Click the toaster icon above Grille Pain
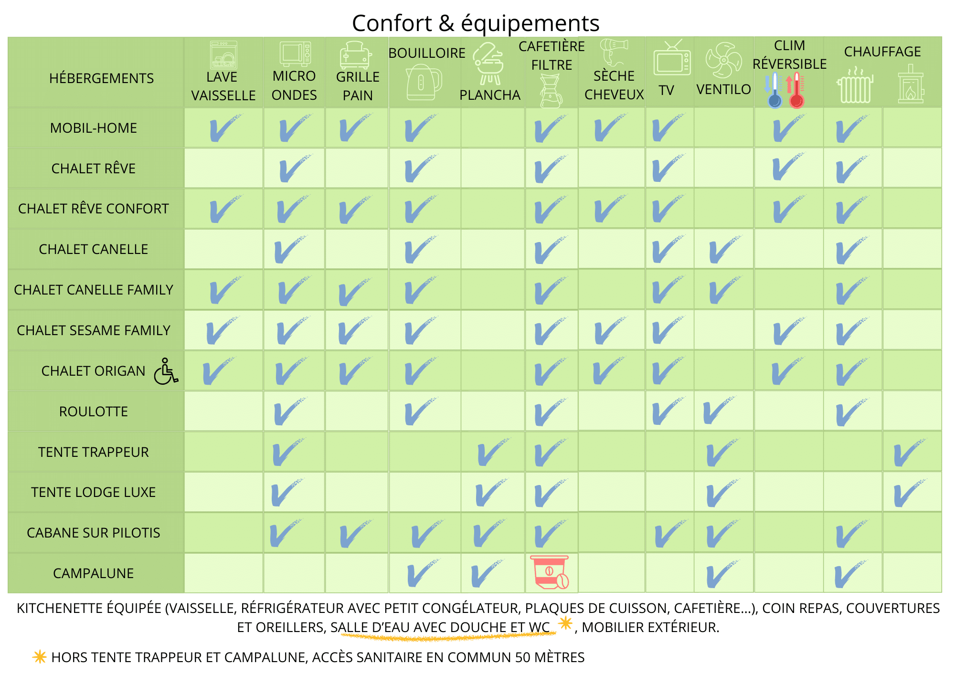The width and height of the screenshot is (955, 675). [x=355, y=55]
